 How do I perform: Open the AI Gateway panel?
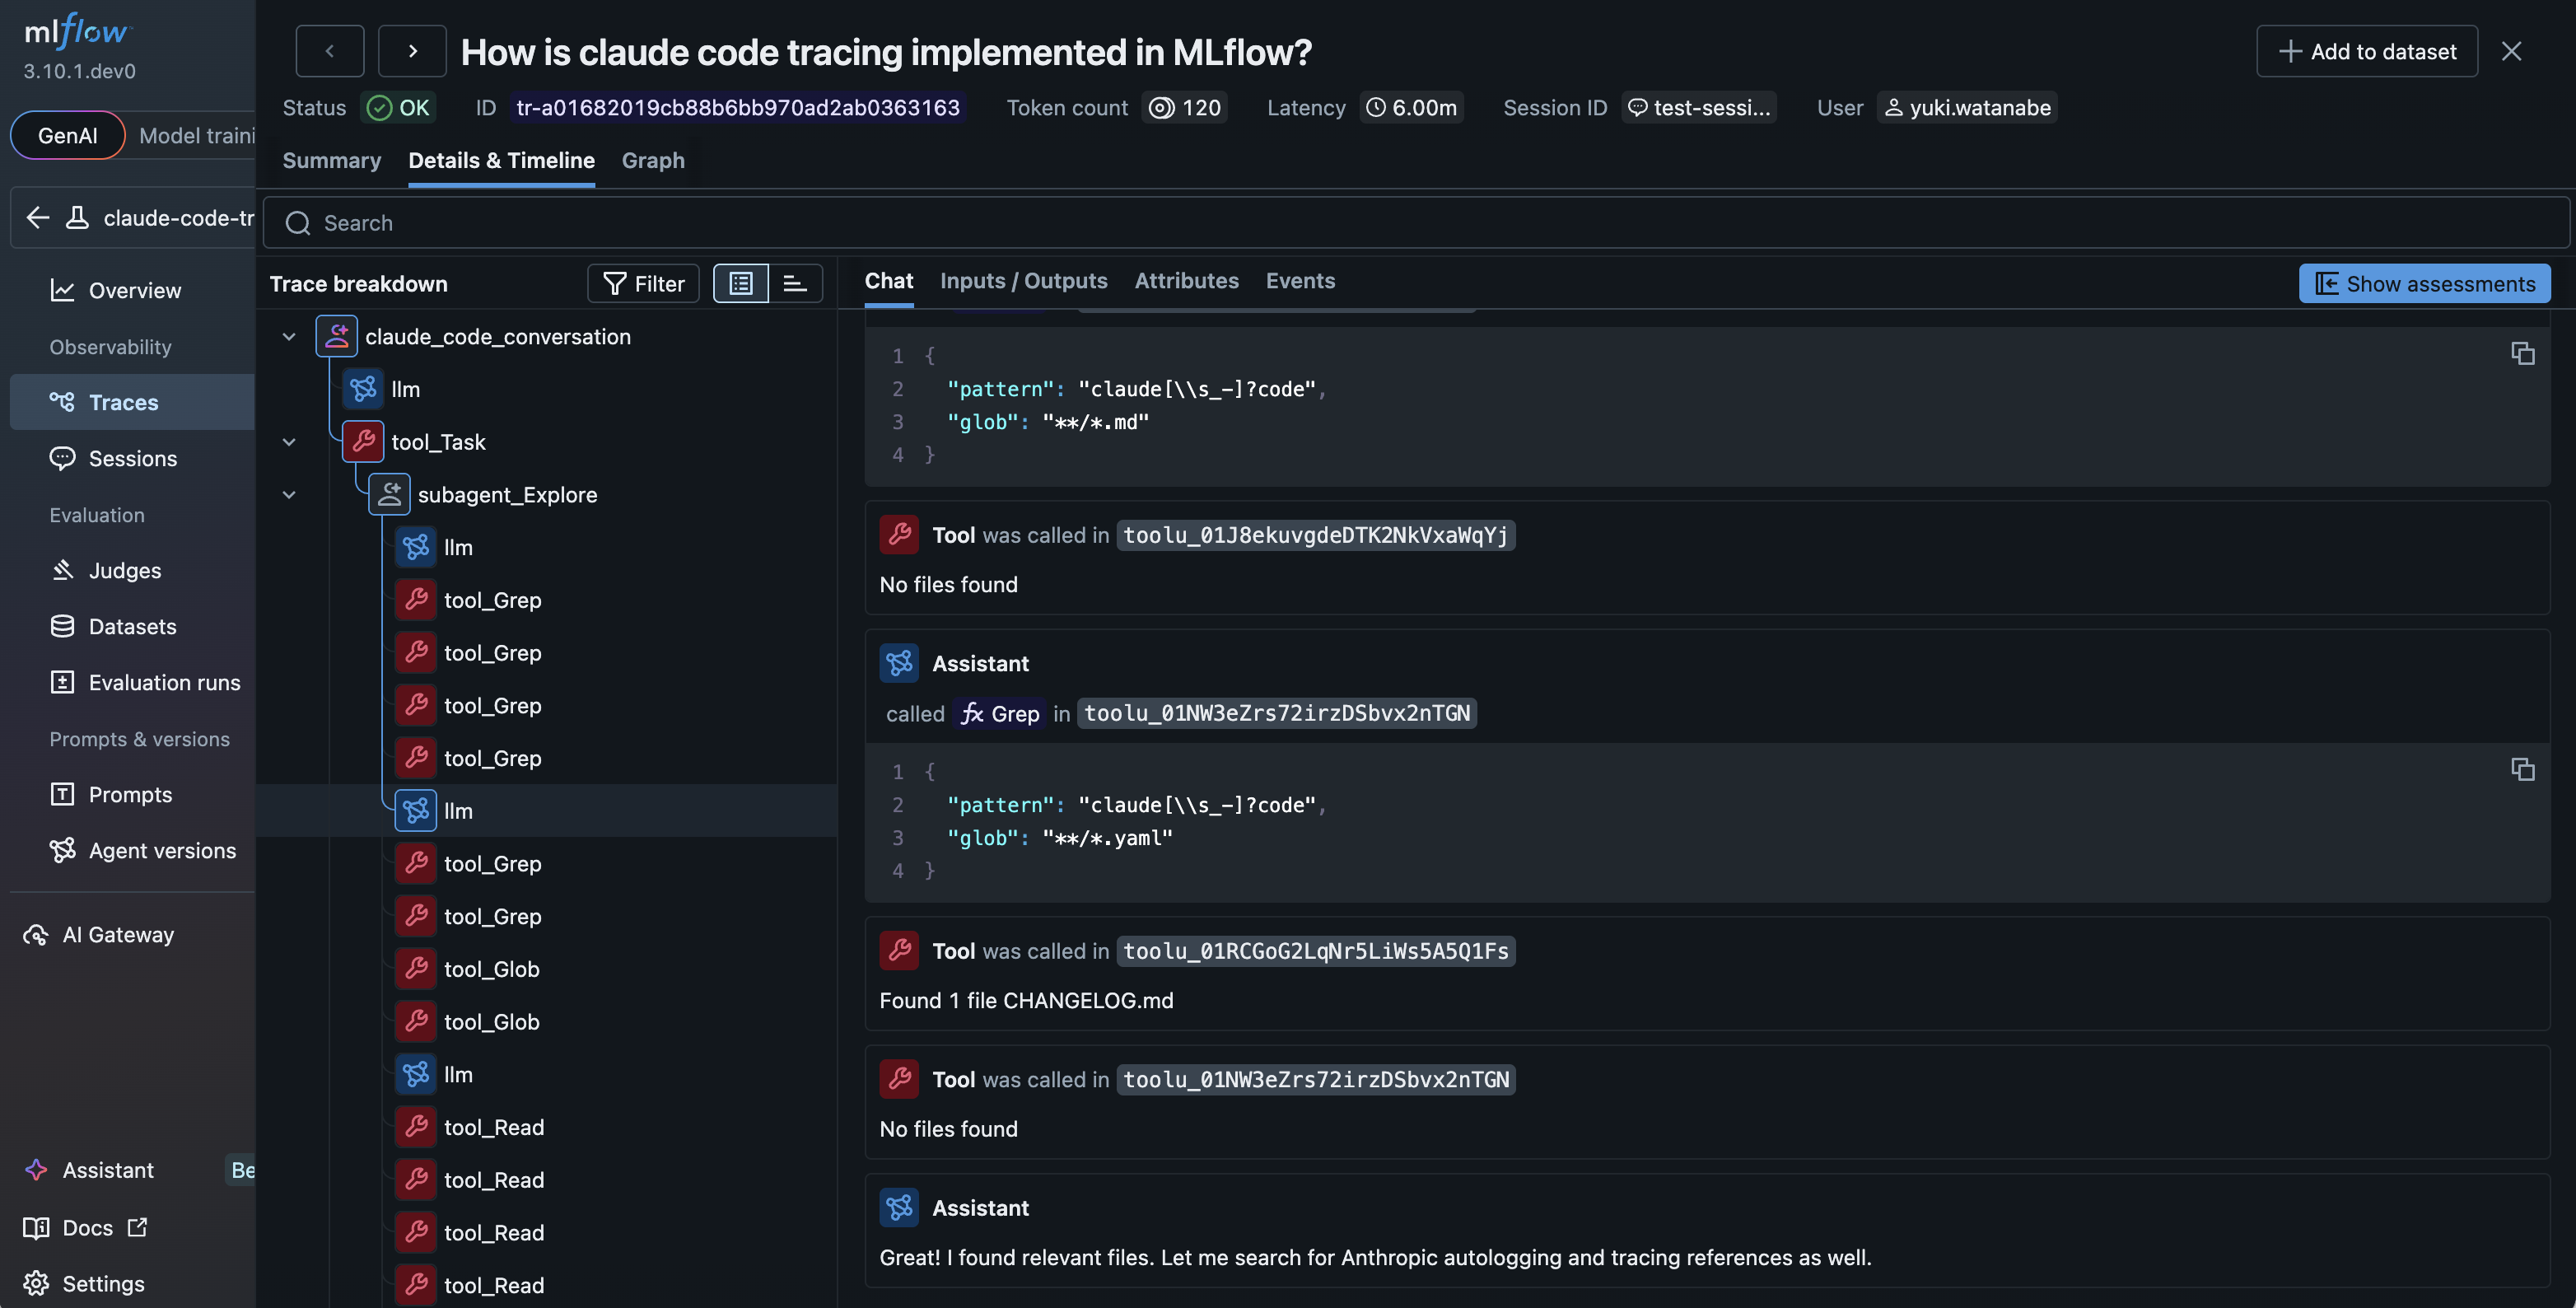[117, 934]
